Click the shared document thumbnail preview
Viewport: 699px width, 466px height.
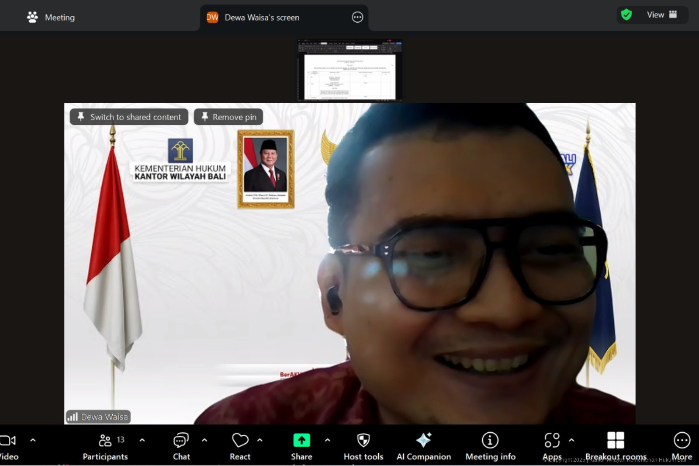coord(349,70)
